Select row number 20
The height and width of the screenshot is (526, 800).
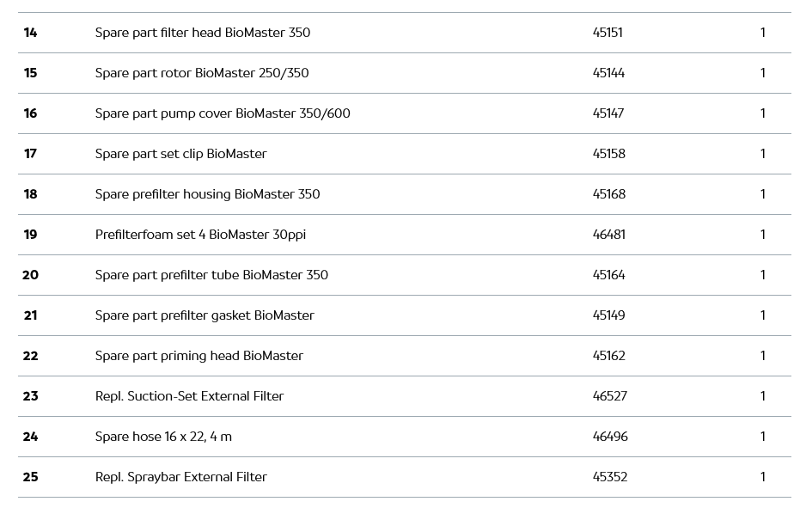31,275
